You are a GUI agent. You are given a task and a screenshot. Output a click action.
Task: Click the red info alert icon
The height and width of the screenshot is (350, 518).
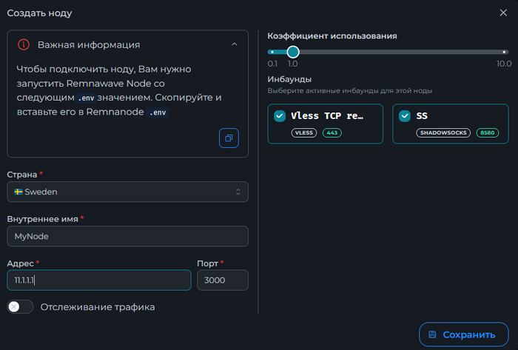pyautogui.click(x=24, y=44)
